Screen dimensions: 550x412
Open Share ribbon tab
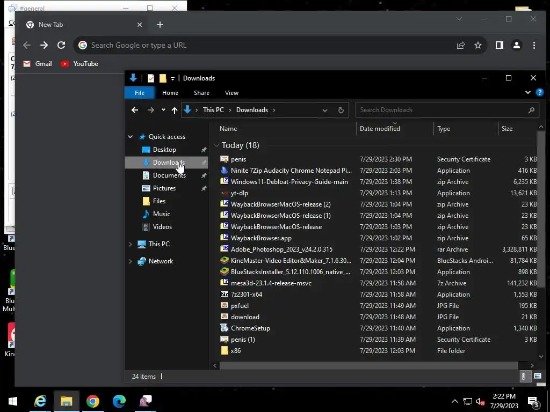[x=202, y=93]
